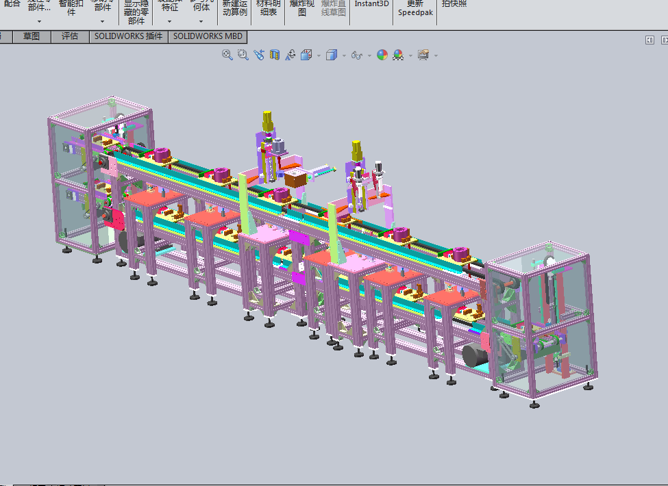Open the SOLIDWORKS 插件 tab
Image resolution: width=668 pixels, height=486 pixels.
tap(128, 36)
